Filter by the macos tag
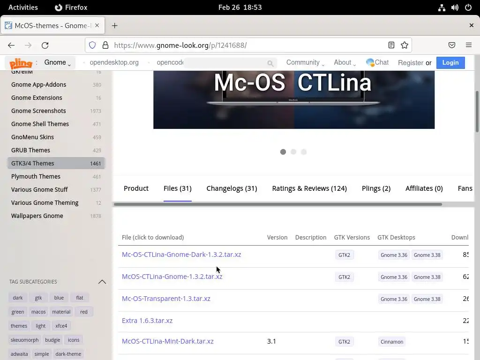The width and height of the screenshot is (480, 360). tap(38, 312)
